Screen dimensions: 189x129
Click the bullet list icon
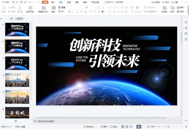tap(110, 7)
